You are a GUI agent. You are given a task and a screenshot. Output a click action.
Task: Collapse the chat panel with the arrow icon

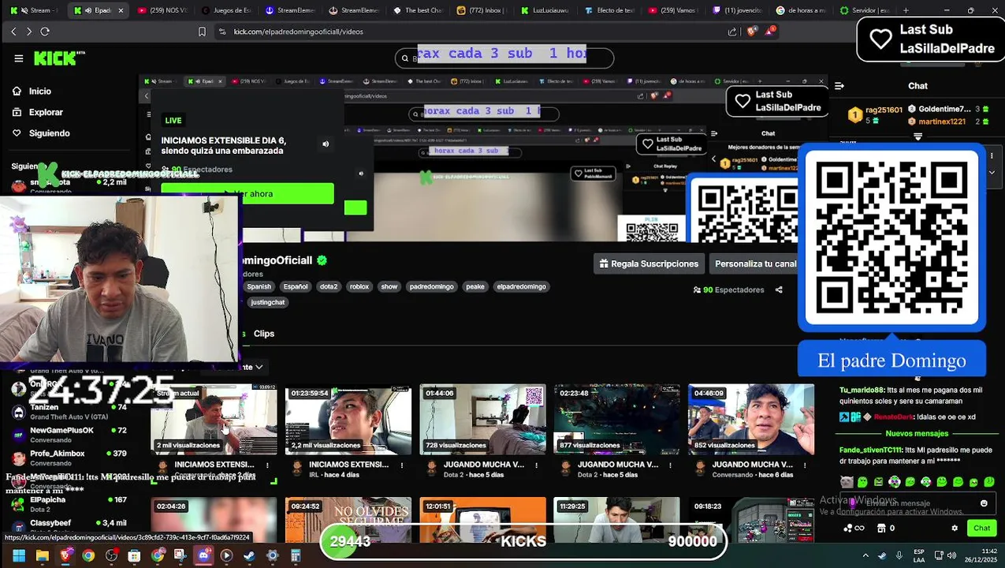click(839, 86)
